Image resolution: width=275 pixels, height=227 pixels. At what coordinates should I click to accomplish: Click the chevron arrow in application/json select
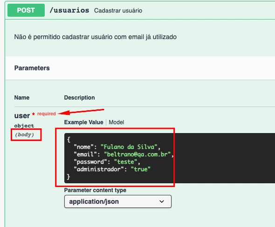(x=162, y=201)
